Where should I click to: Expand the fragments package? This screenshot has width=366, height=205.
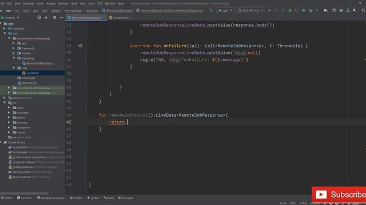pyautogui.click(x=14, y=48)
